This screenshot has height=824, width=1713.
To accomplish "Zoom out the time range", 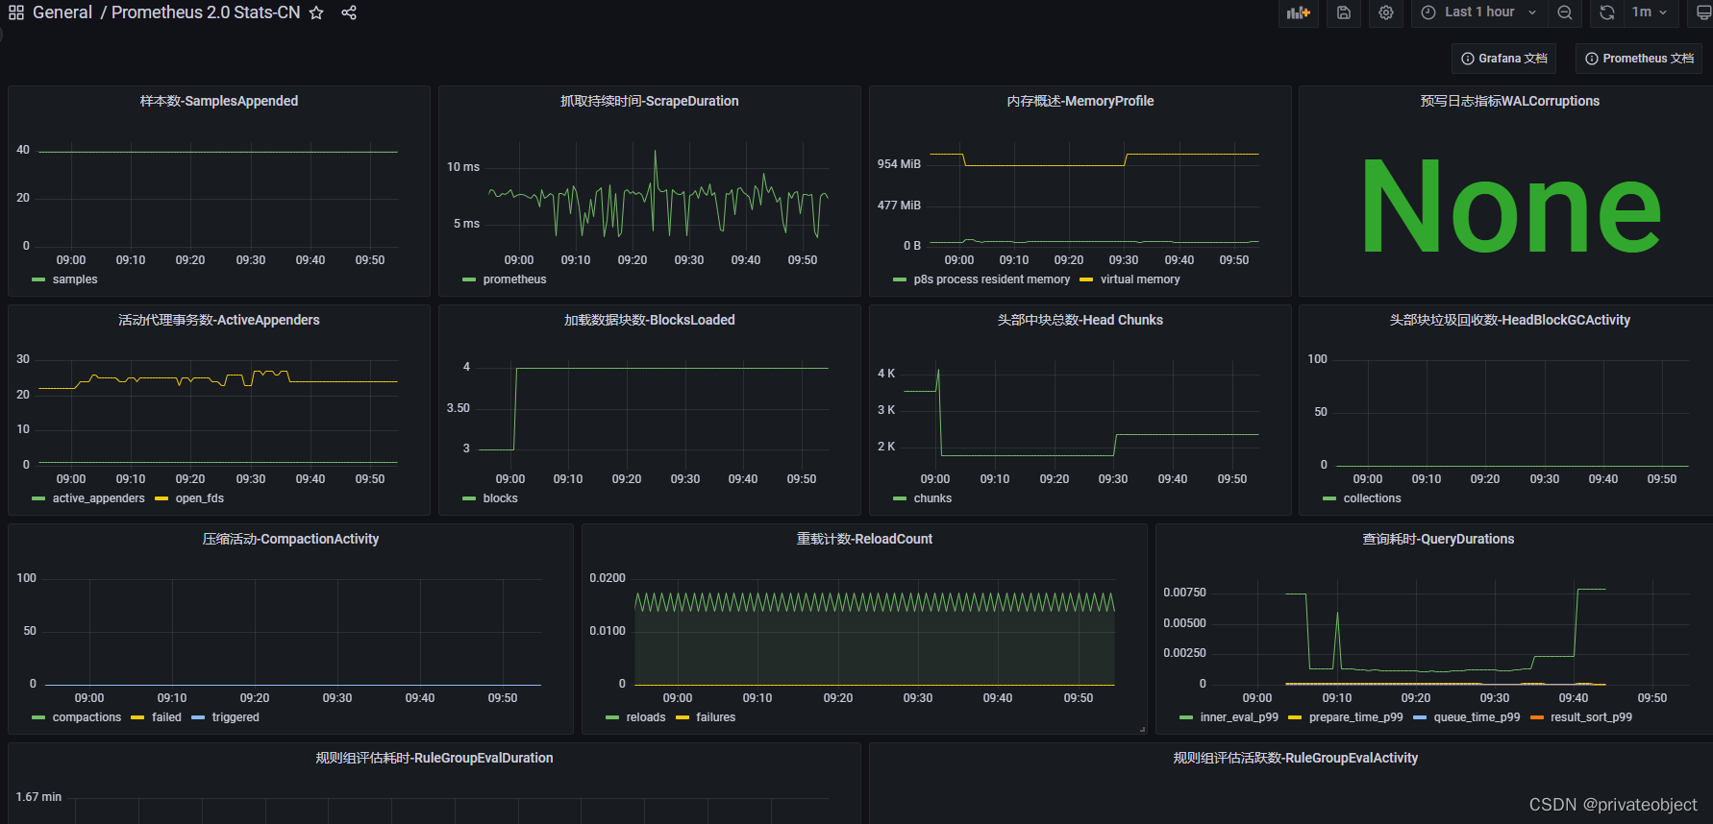I will tap(1565, 12).
